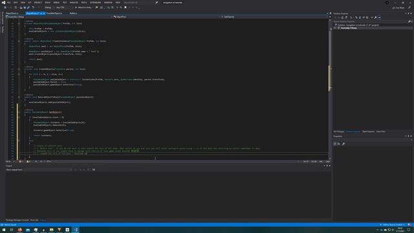
Task: Toggle word wrap in Output panel
Action: click(x=93, y=170)
